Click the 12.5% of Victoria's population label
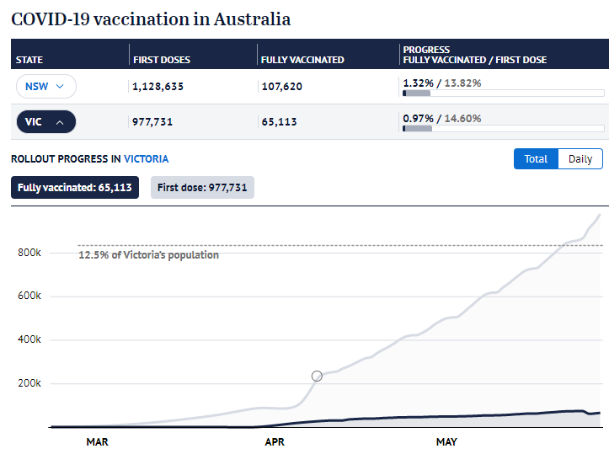The height and width of the screenshot is (454, 609). coord(149,255)
